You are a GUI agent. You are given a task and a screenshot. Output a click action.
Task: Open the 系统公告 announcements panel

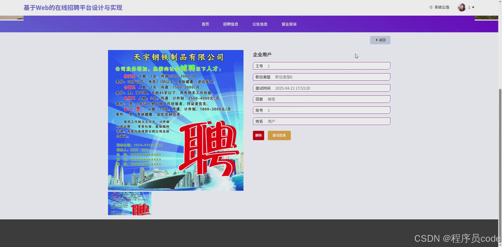coord(442,7)
